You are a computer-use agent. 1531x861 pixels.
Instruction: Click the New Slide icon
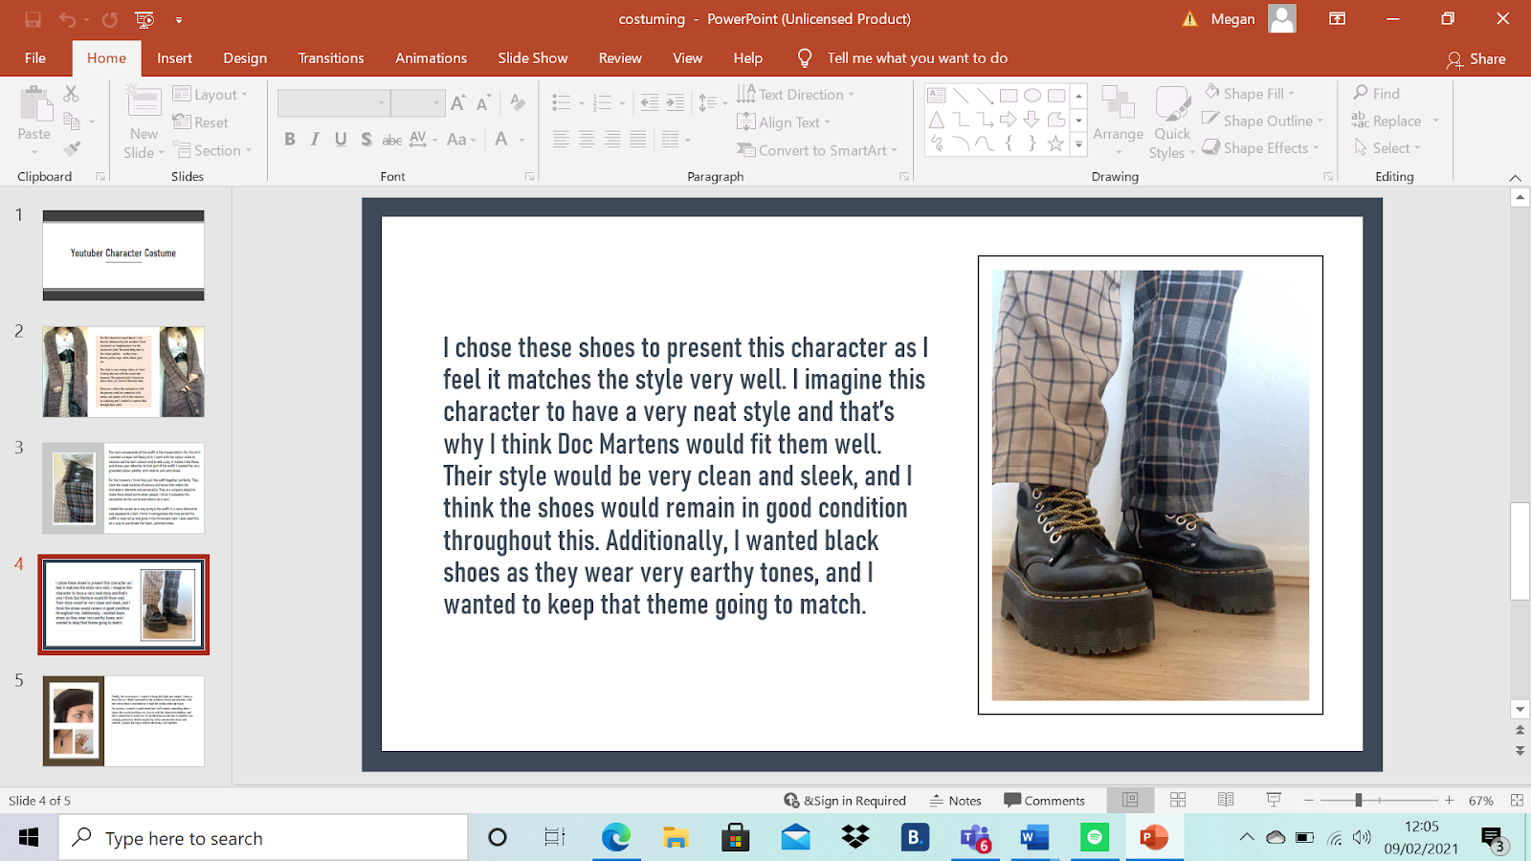click(144, 102)
